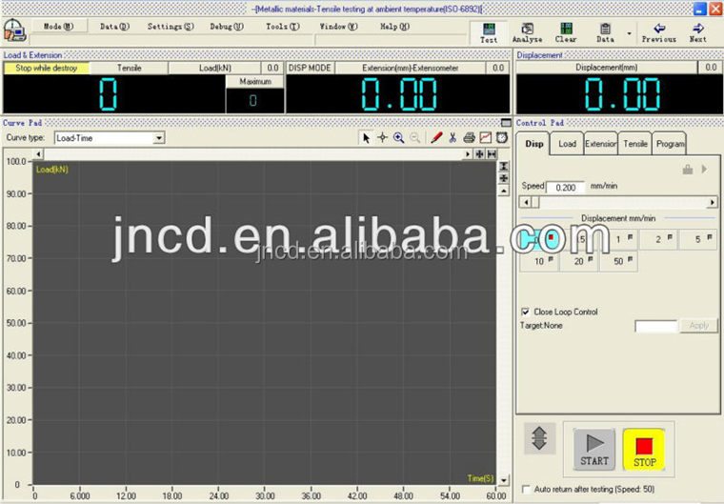Click vertical expand axis icon
The width and height of the screenshot is (724, 504).
point(503,166)
